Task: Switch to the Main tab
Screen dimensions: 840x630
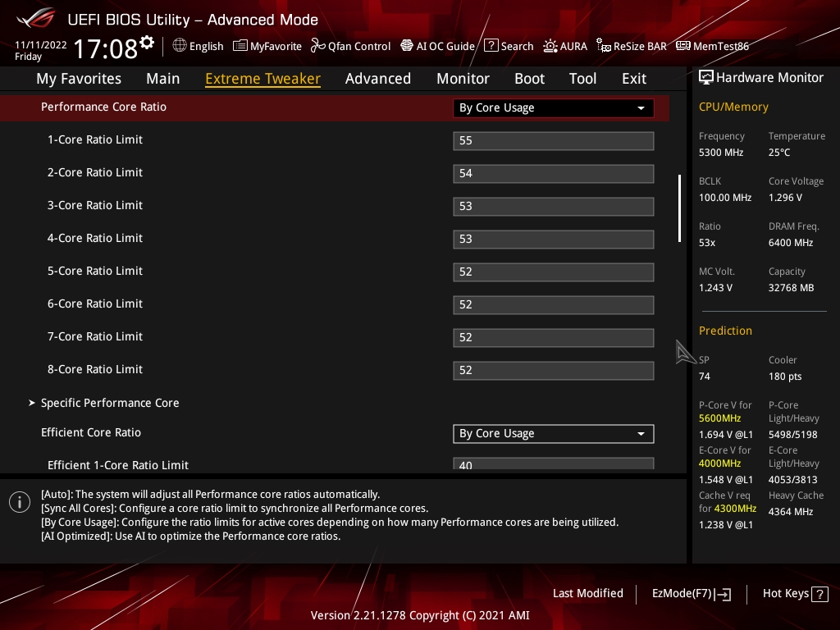Action: coord(163,78)
